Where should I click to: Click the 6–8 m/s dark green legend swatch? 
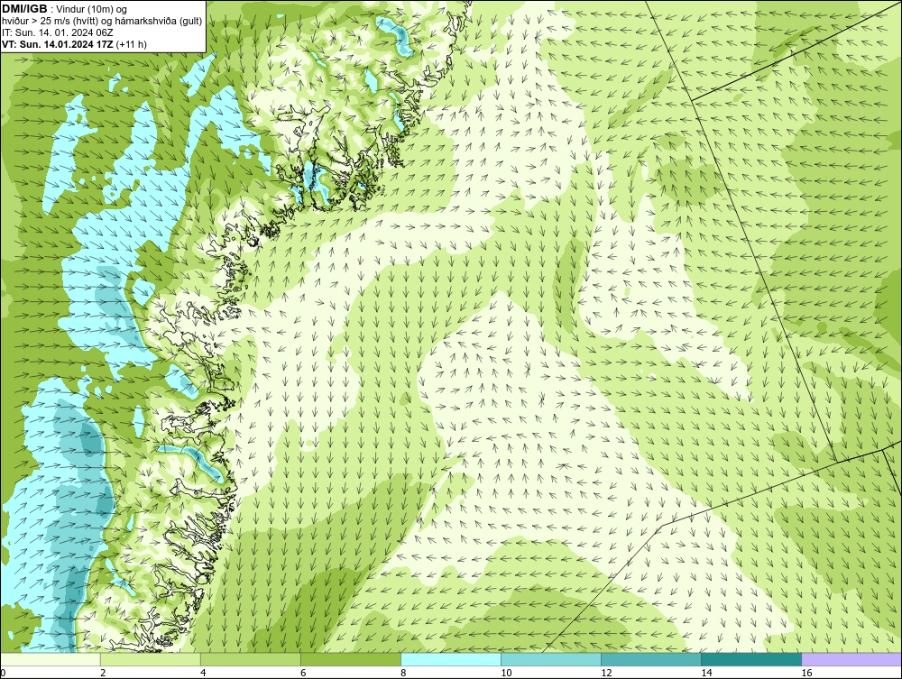(351, 659)
